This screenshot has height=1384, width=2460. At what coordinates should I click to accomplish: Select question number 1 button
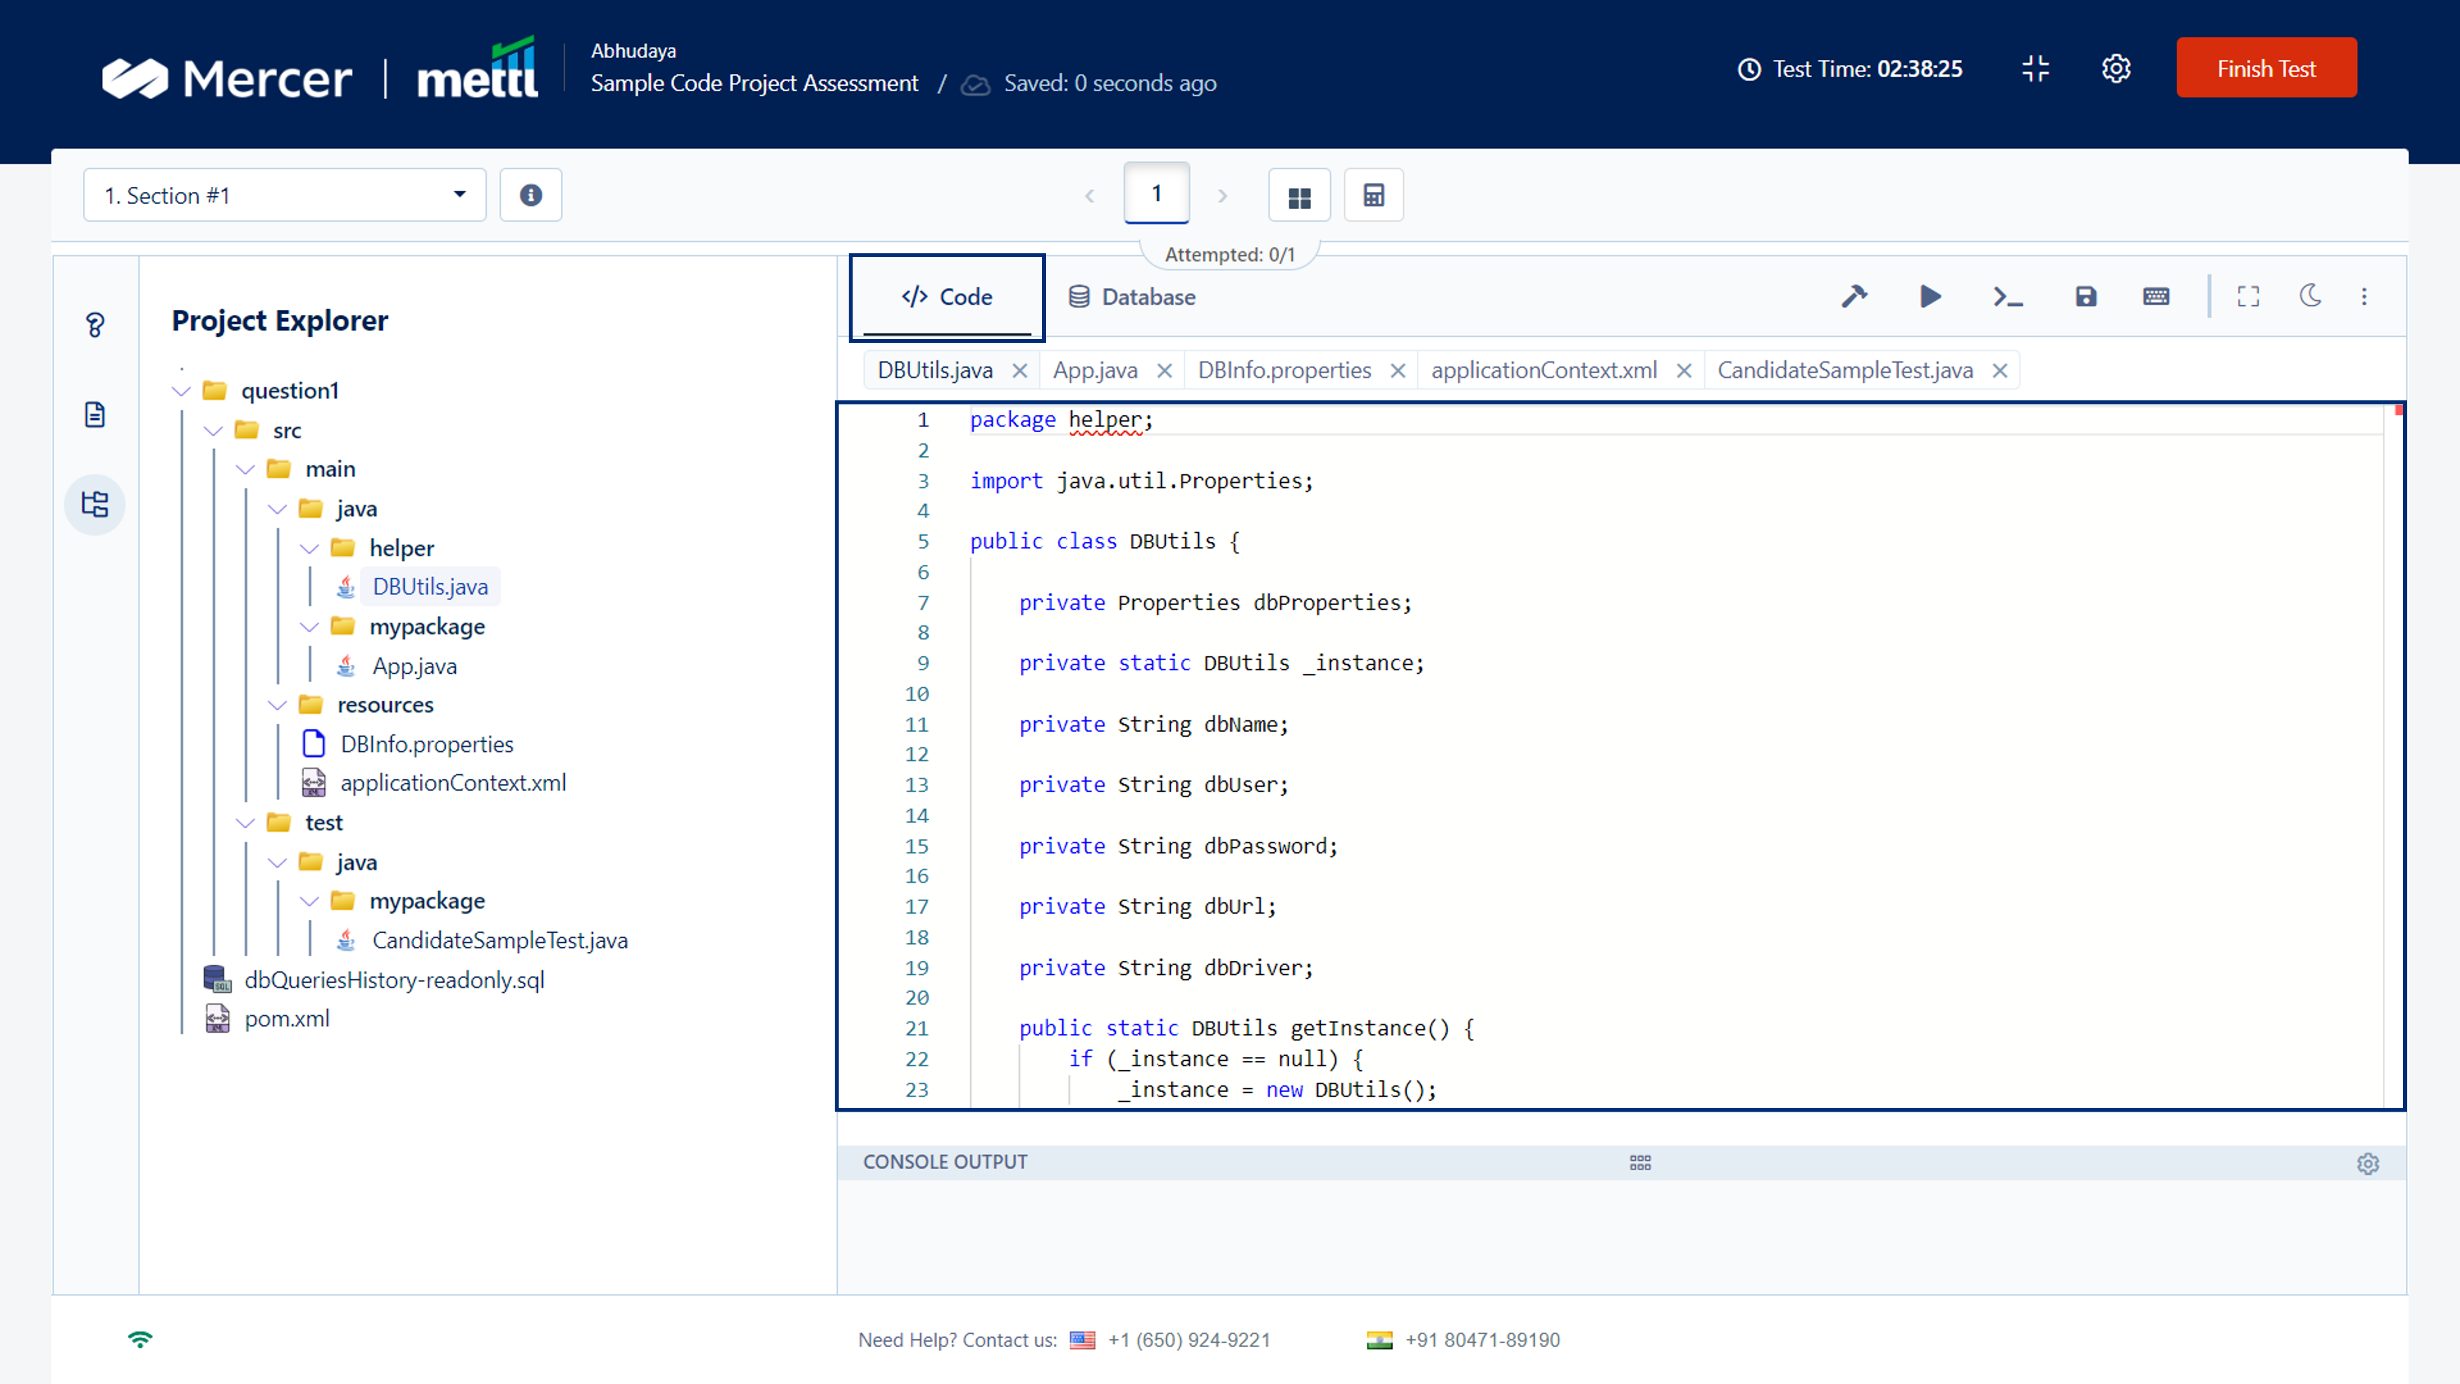tap(1156, 194)
